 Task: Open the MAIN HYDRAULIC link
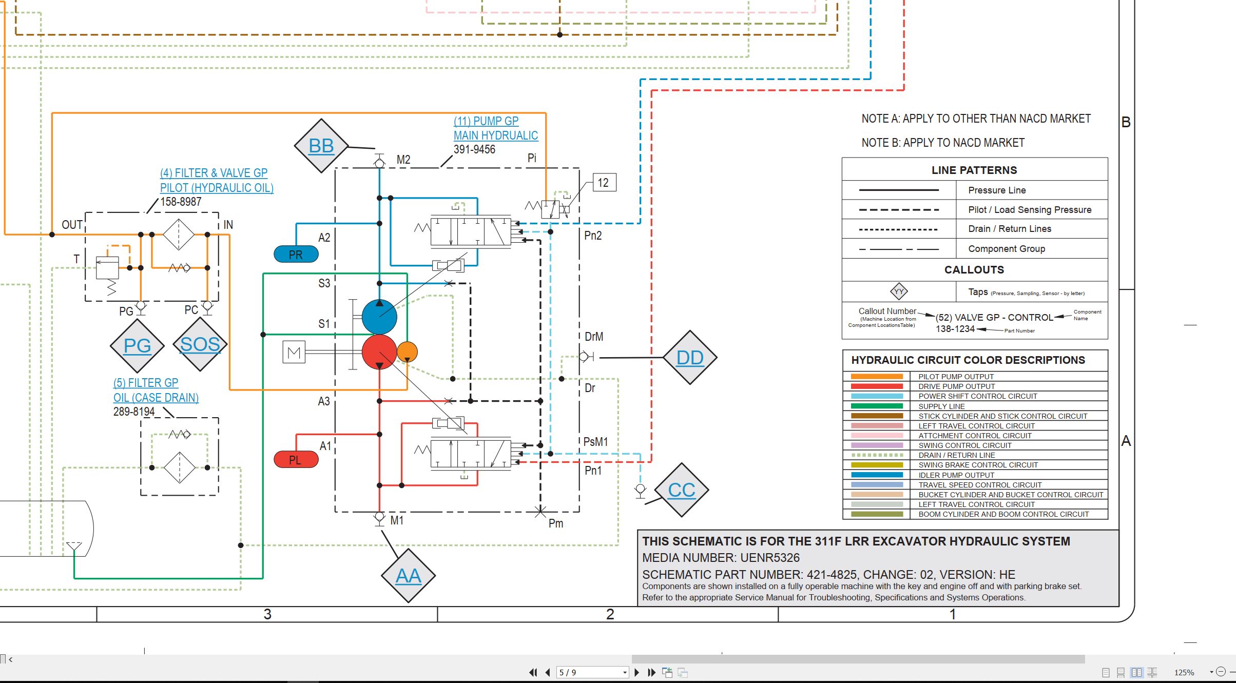495,135
